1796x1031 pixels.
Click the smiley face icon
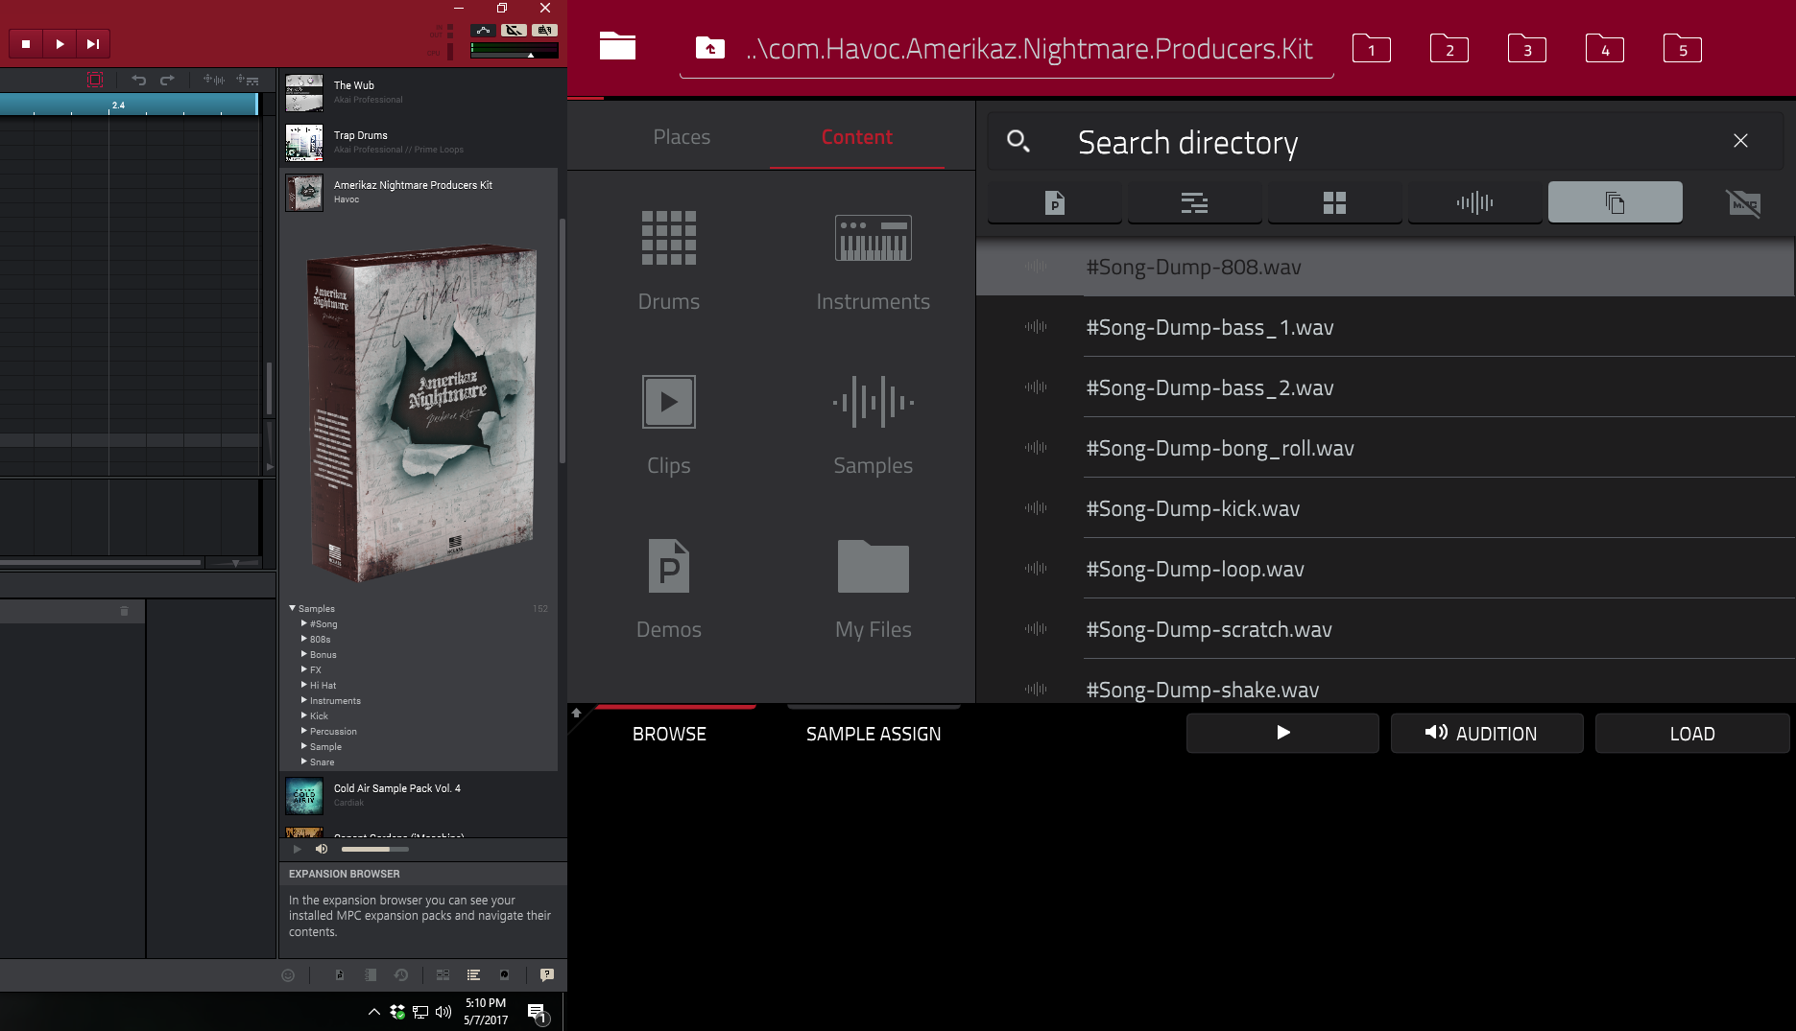pyautogui.click(x=287, y=975)
